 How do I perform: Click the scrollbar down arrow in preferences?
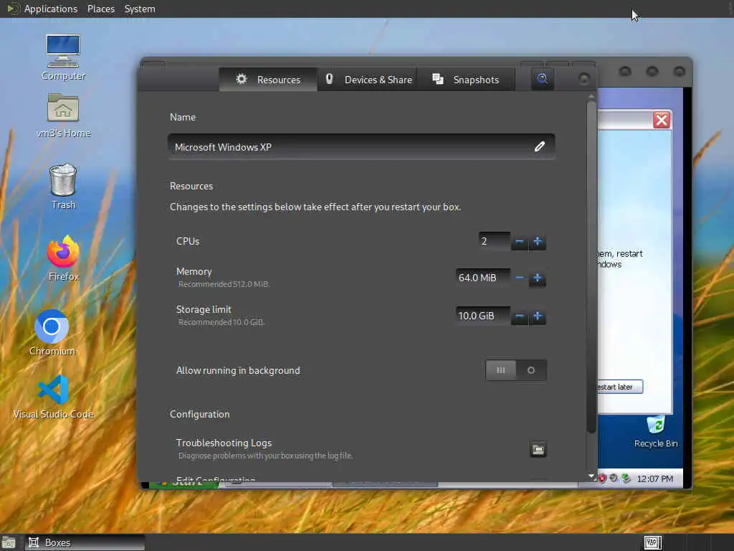click(591, 476)
